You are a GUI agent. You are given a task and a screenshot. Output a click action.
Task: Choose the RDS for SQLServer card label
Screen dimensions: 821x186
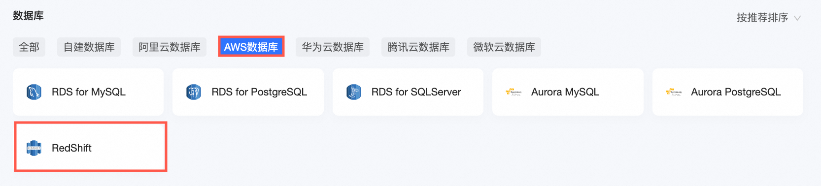click(416, 92)
